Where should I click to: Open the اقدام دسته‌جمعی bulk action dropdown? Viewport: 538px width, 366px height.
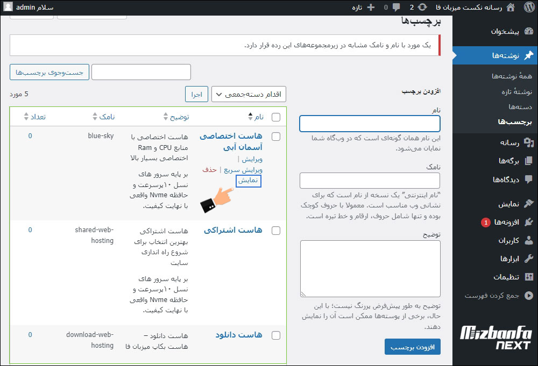(x=249, y=94)
